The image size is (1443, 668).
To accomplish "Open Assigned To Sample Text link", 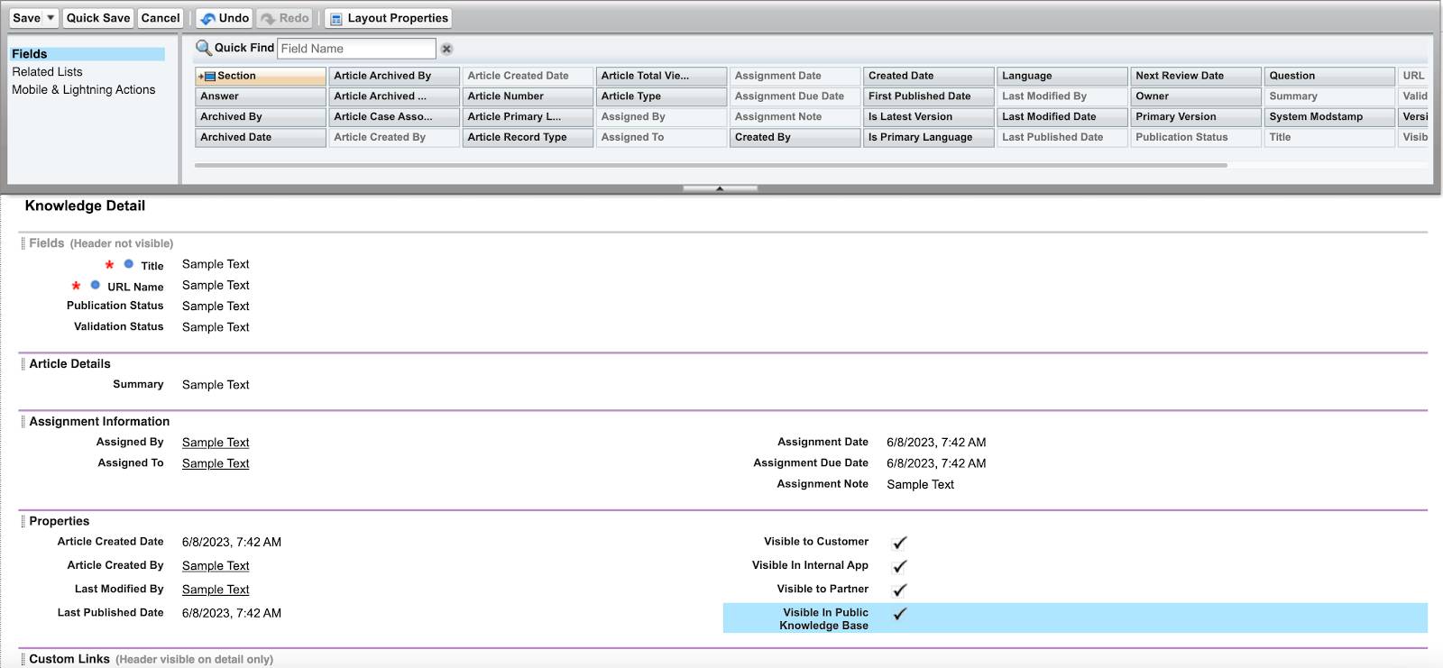I will 216,463.
